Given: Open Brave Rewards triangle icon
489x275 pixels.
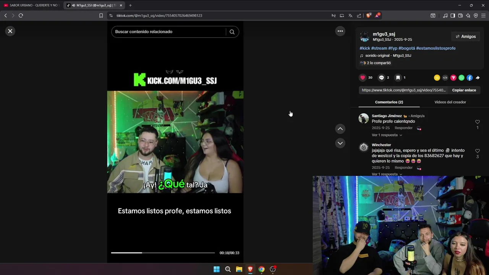Looking at the screenshot, I should 377,16.
